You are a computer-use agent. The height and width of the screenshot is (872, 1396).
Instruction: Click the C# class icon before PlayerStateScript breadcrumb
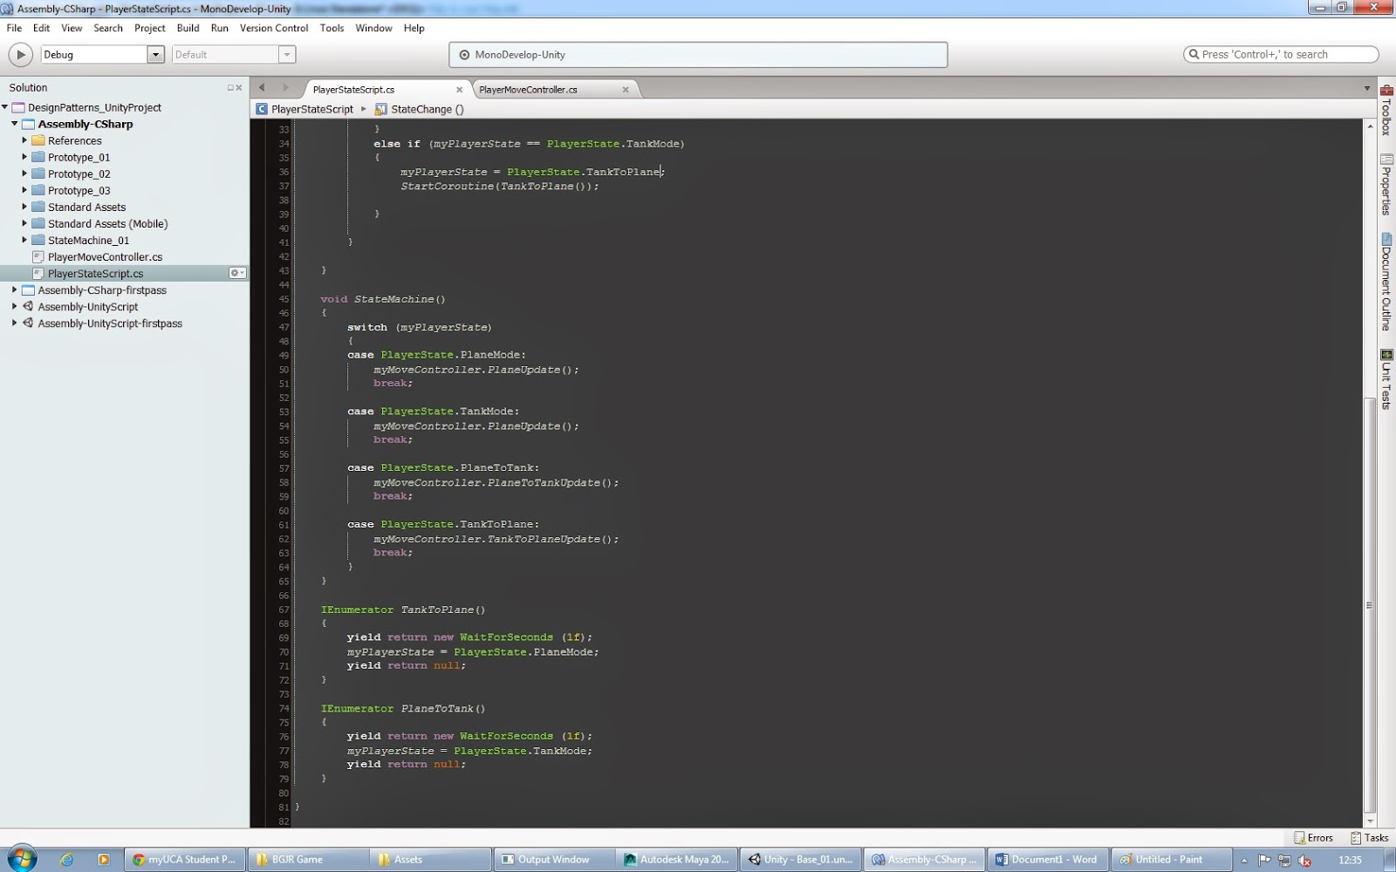(x=262, y=109)
